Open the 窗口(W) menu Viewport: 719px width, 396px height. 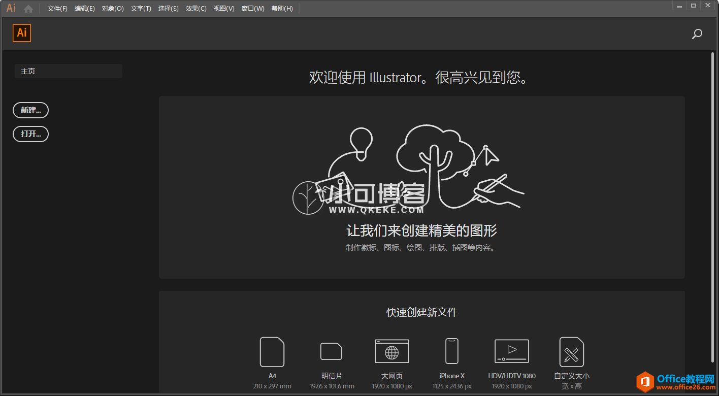[x=253, y=9]
